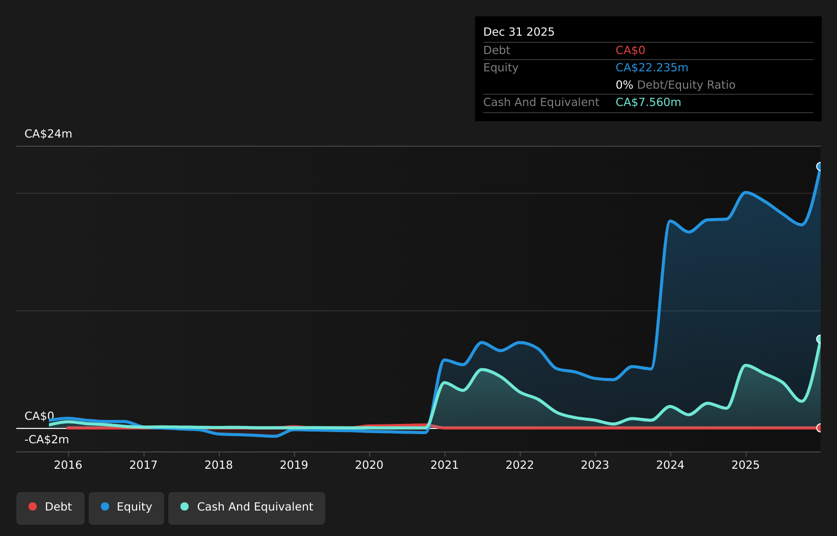837x536 pixels.
Task: Click the -CA$2m y-axis label
Action: click(46, 440)
